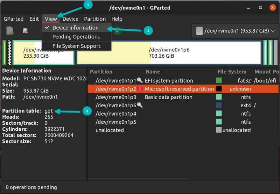Uncheck Device Information in View menu
Viewport: 280px width, 194px height.
[75, 28]
